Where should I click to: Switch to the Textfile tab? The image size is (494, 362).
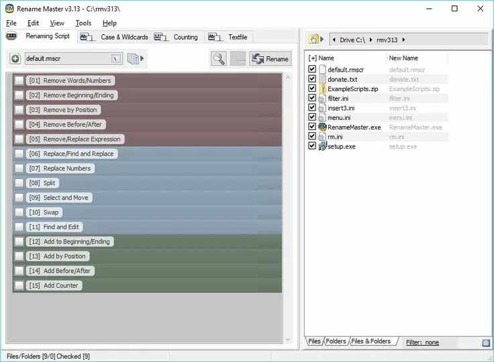228,37
